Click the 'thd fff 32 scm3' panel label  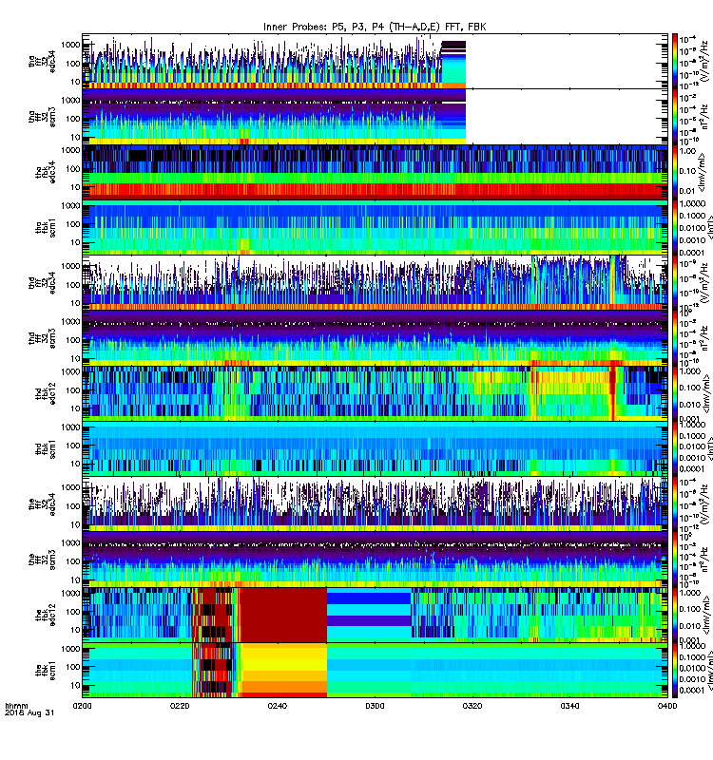[42, 338]
